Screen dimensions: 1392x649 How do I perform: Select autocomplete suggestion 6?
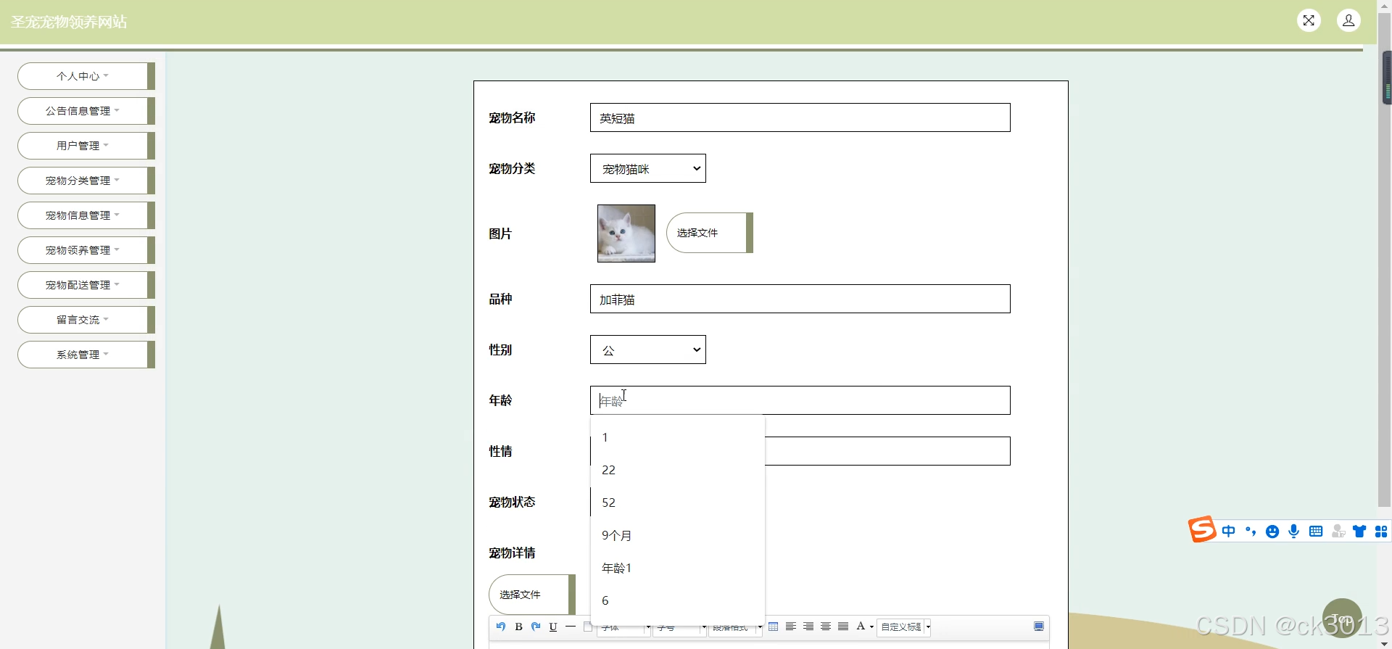[678, 600]
